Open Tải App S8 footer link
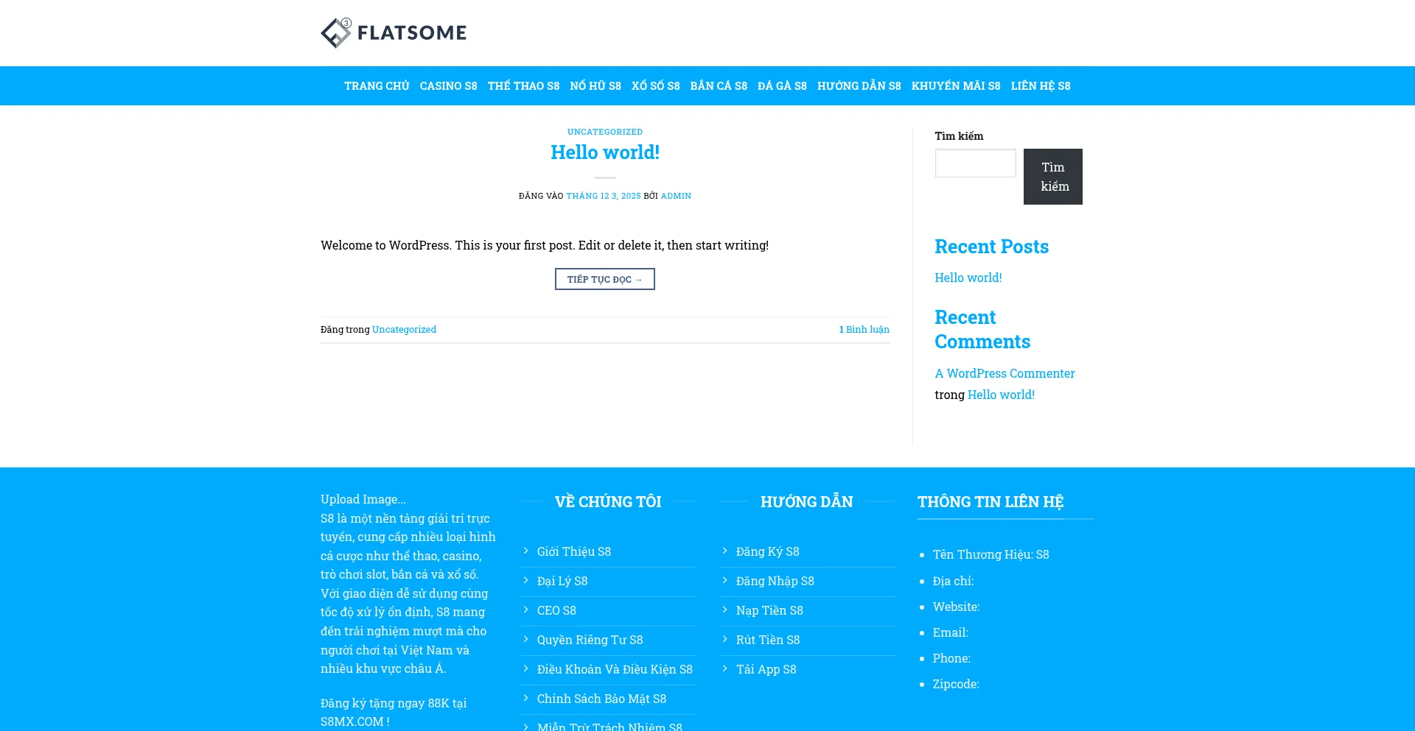This screenshot has width=1415, height=731. tap(766, 669)
